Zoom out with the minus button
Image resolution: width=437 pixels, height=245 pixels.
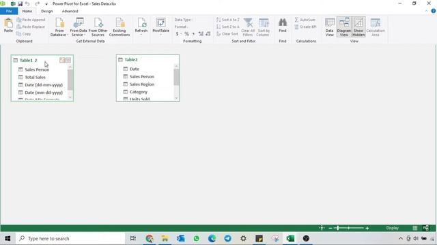[x=330, y=228]
